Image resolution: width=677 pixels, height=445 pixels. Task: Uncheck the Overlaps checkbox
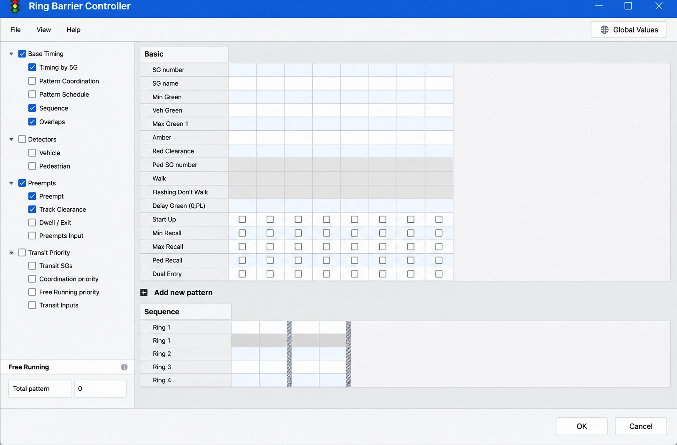[x=32, y=122]
